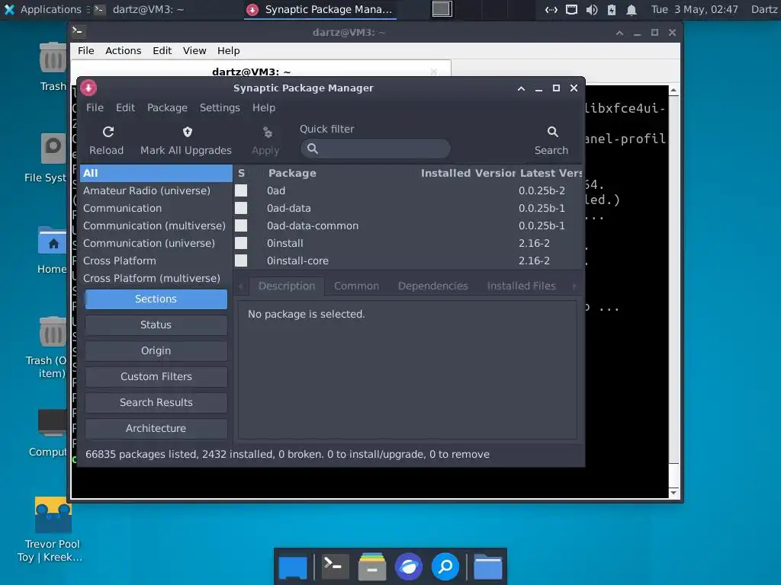Mark the 0ad-data-common package checkbox
Viewport: 781px width, 585px height.
241,225
